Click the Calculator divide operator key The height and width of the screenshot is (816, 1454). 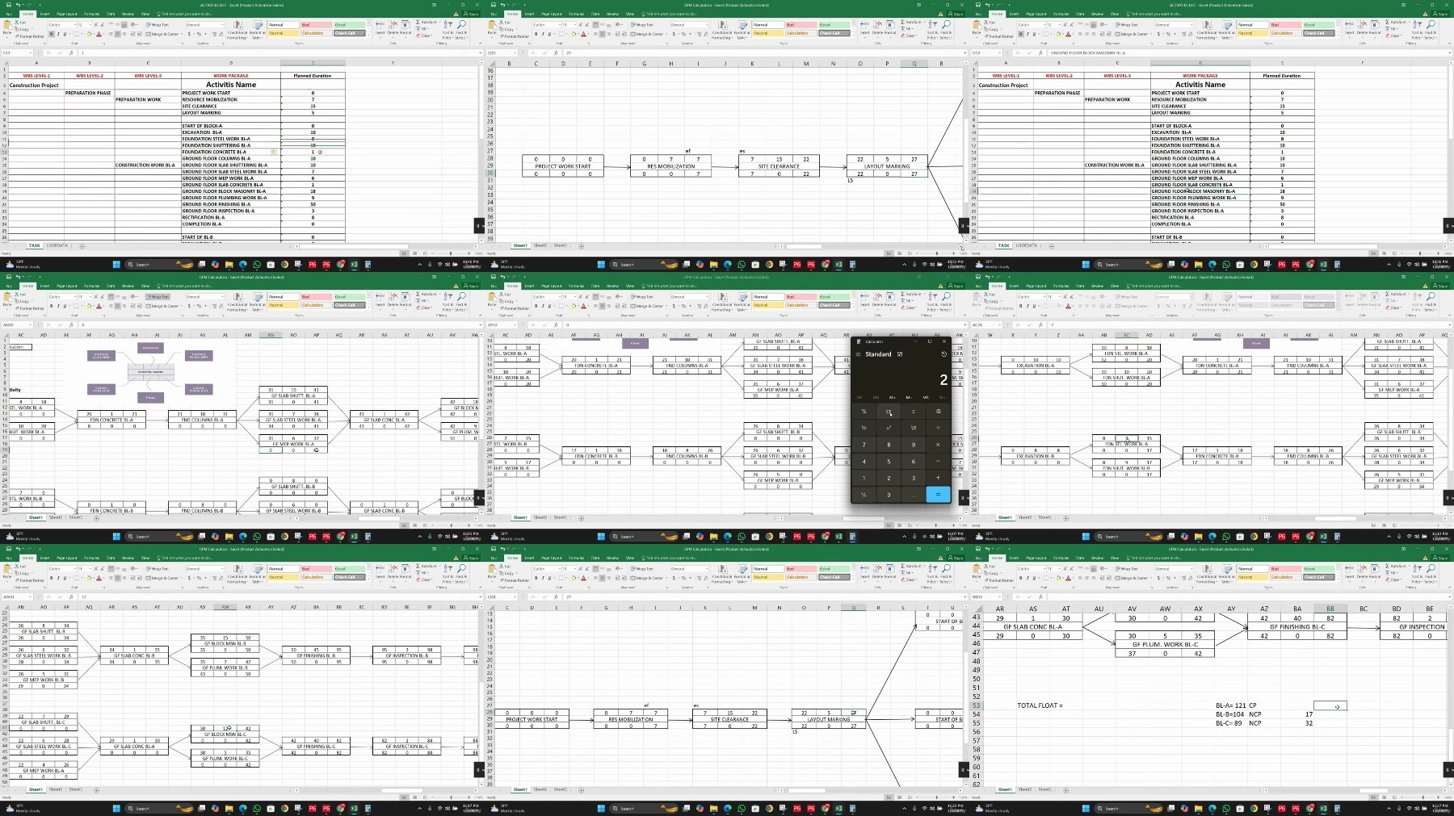point(938,428)
